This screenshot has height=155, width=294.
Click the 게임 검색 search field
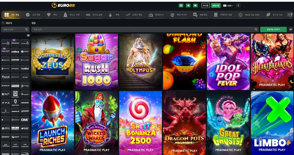tap(144, 29)
